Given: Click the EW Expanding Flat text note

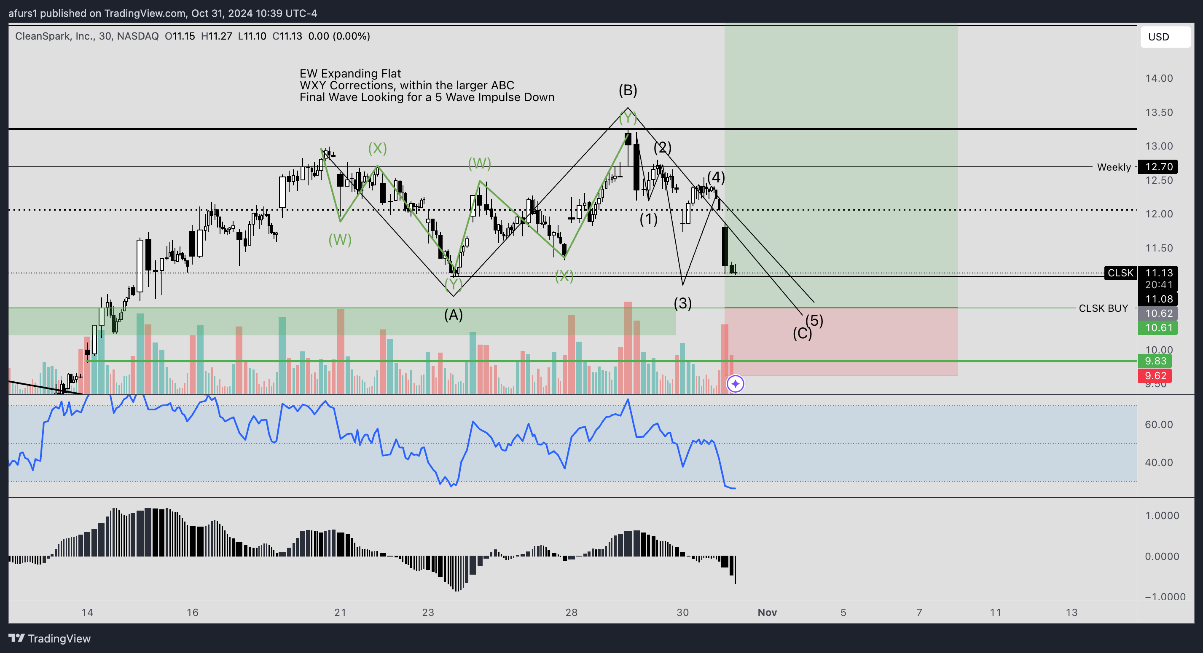Looking at the screenshot, I should pos(350,73).
